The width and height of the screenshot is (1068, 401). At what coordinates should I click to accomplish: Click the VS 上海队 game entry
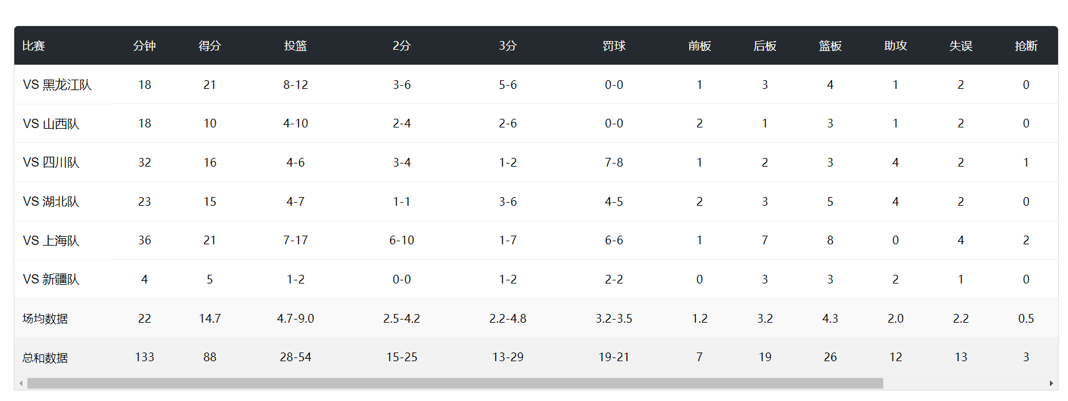coord(51,241)
